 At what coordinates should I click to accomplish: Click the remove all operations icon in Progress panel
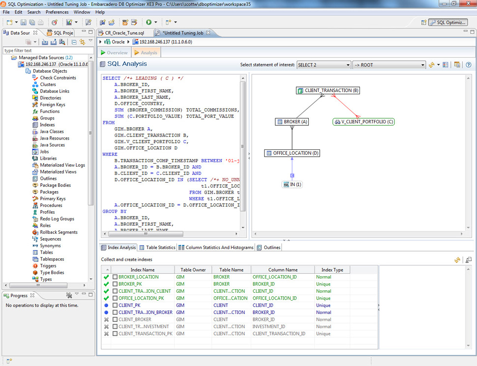pos(69,295)
